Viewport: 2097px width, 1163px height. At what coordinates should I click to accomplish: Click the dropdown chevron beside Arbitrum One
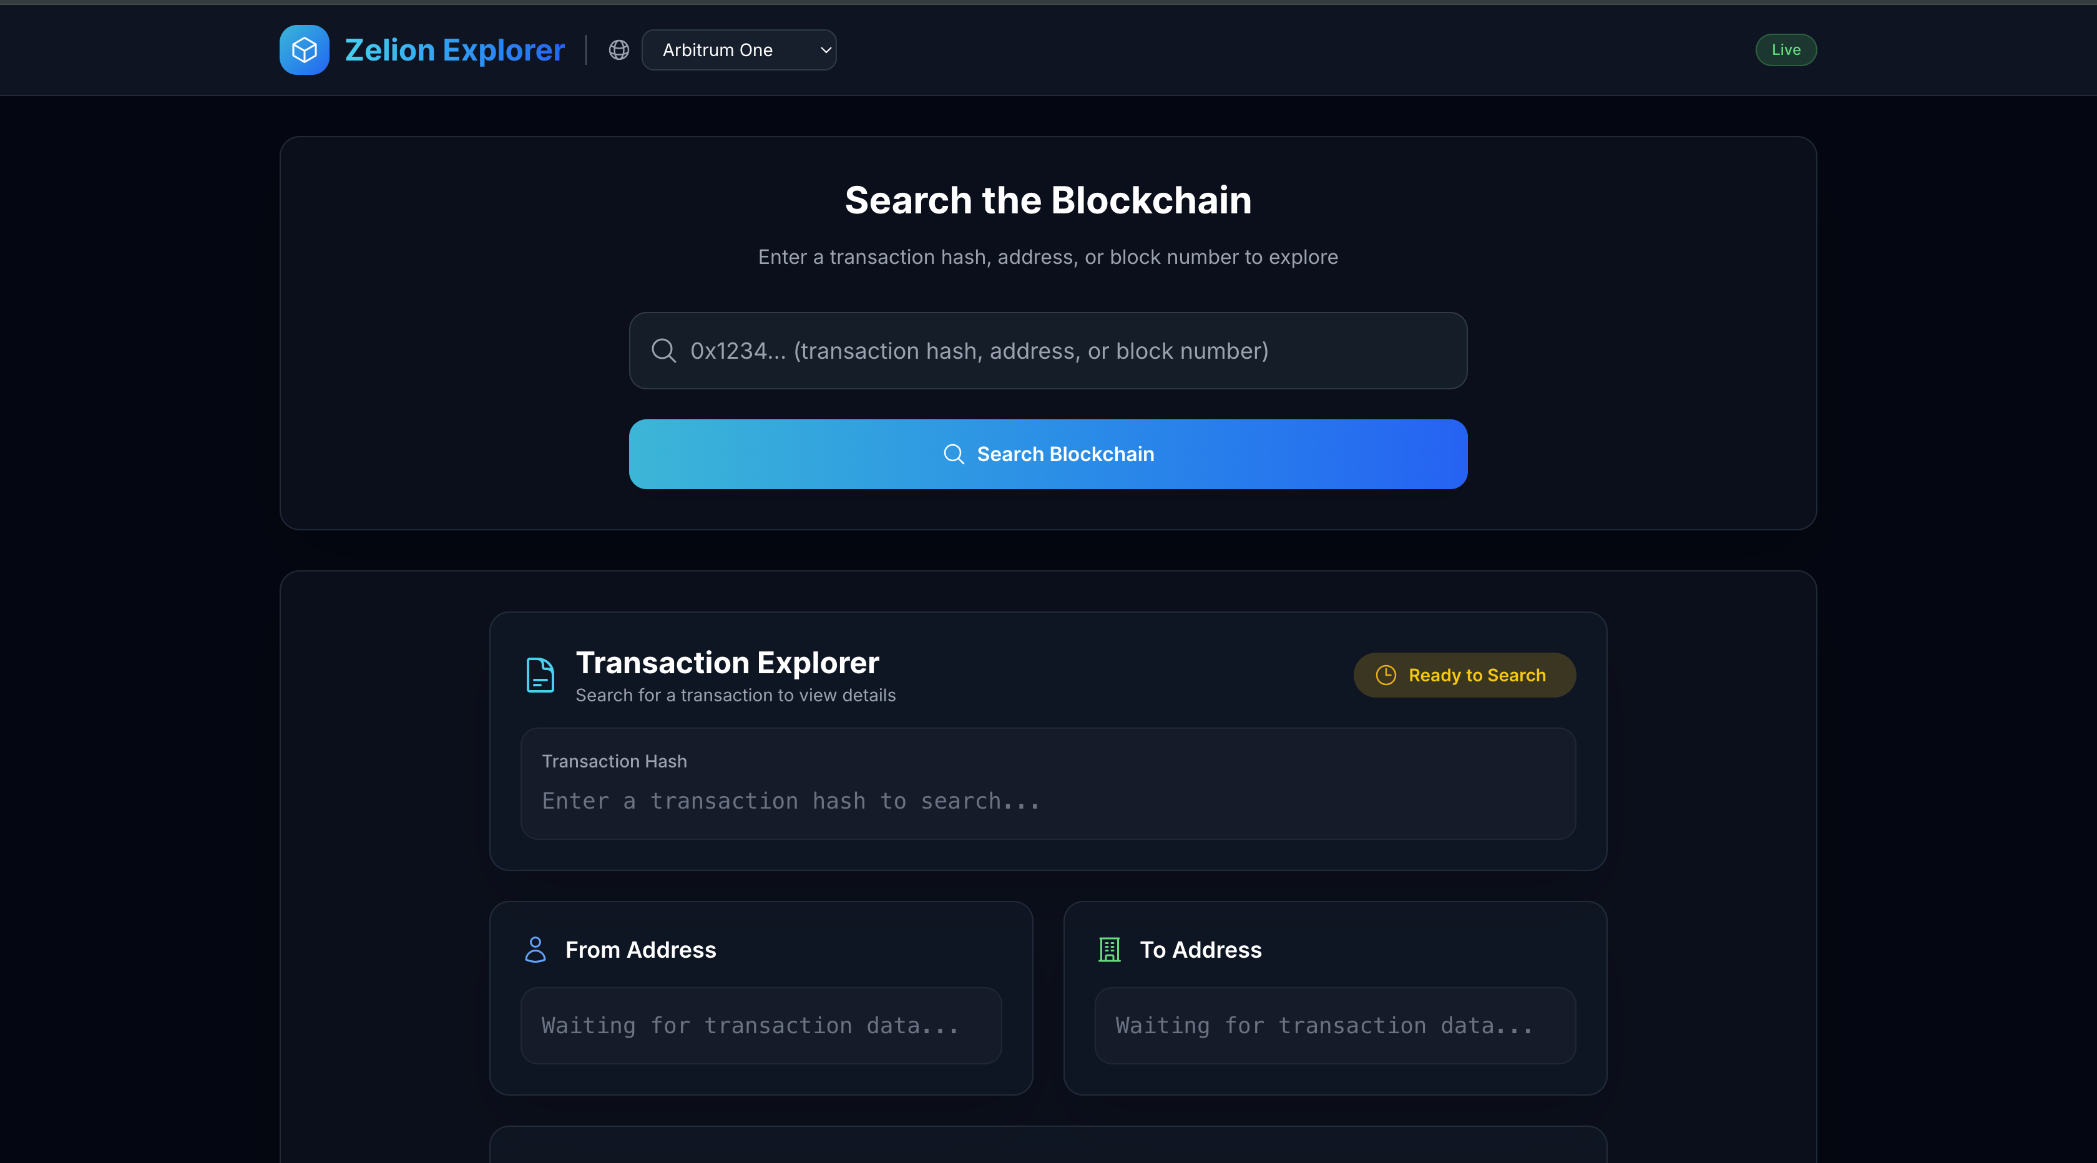tap(826, 50)
